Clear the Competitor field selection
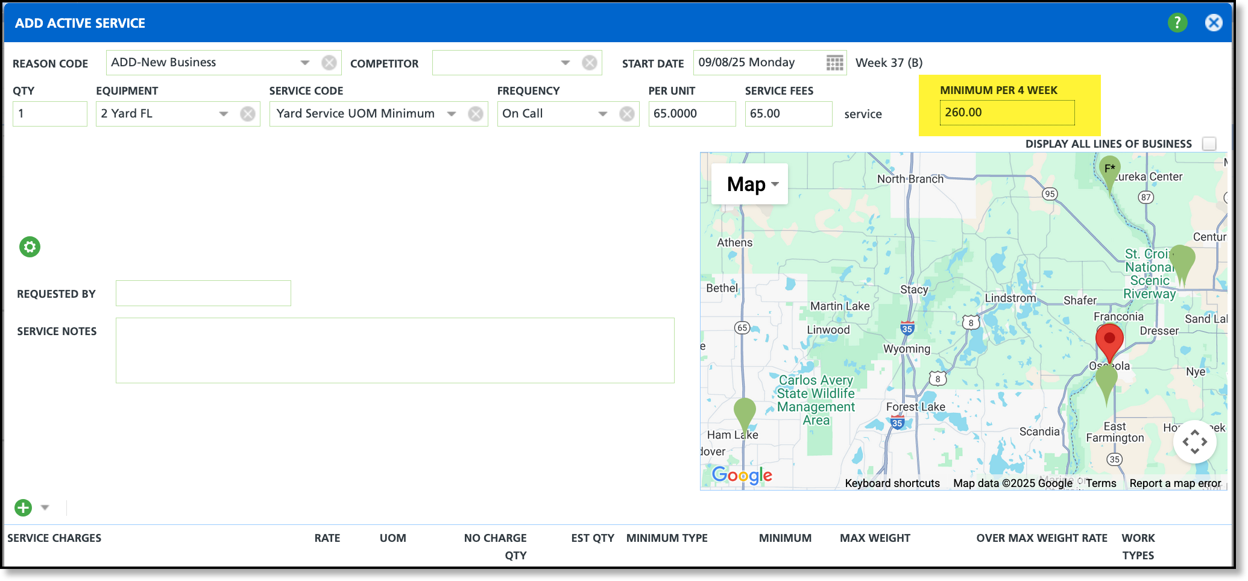1248x581 pixels. point(590,63)
